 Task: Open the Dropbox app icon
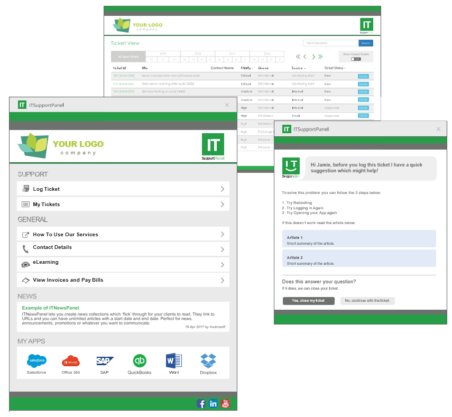click(x=208, y=361)
